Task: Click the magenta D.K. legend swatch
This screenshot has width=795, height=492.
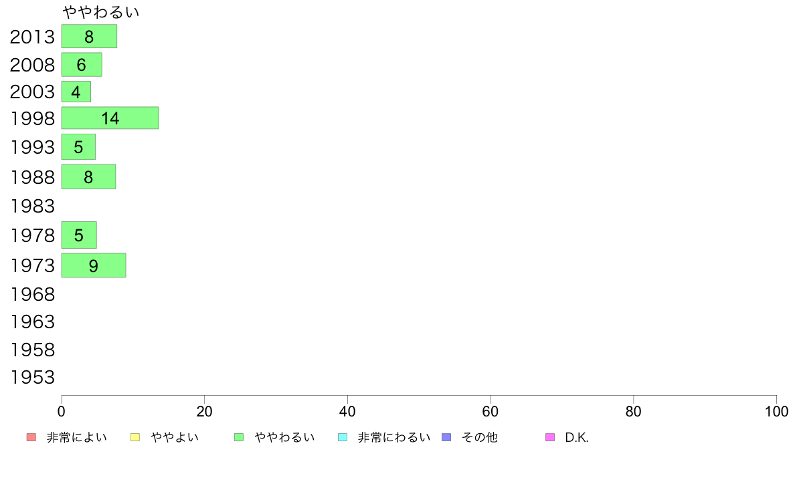Action: coord(550,437)
